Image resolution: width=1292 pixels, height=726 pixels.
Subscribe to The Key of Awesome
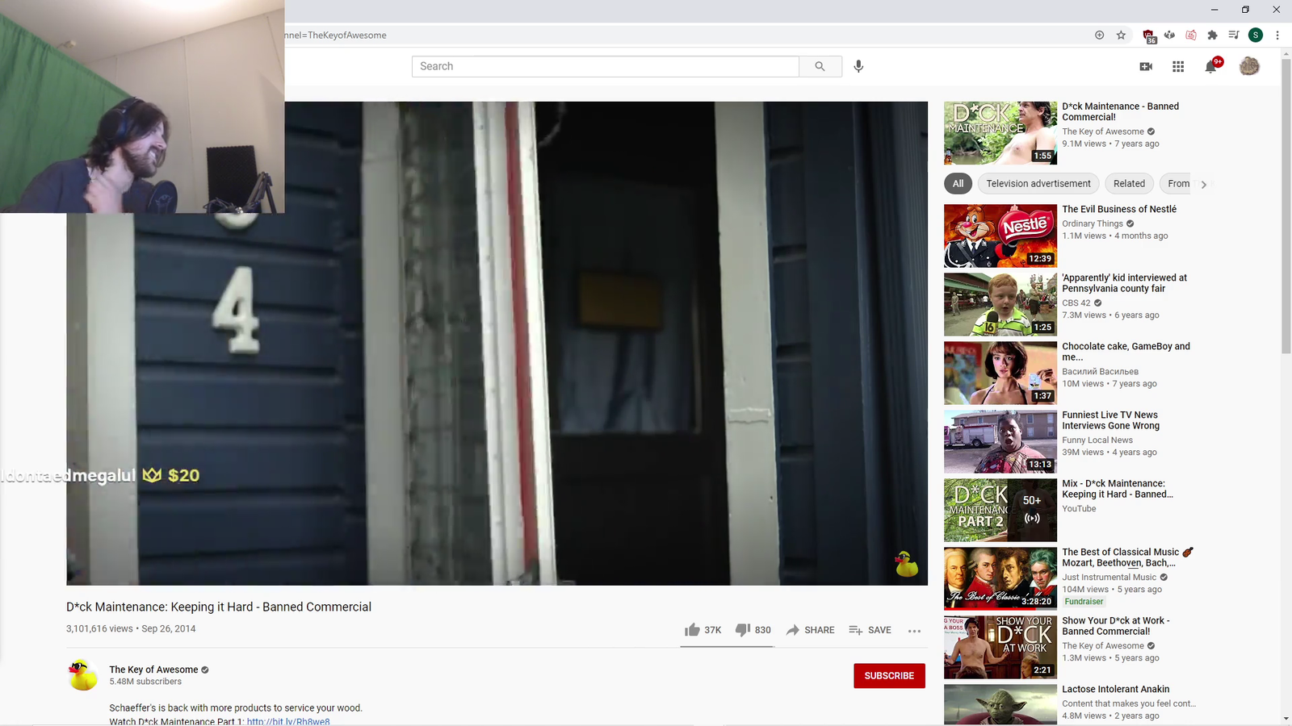(889, 676)
